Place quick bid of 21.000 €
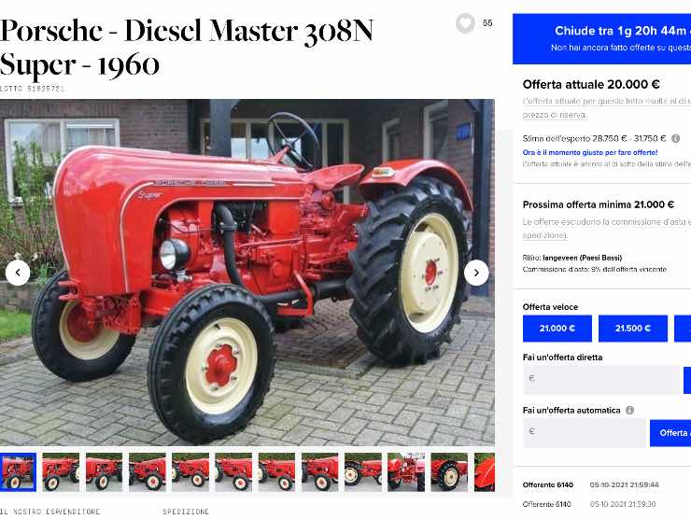Viewport: 691px width, 519px height. click(557, 329)
